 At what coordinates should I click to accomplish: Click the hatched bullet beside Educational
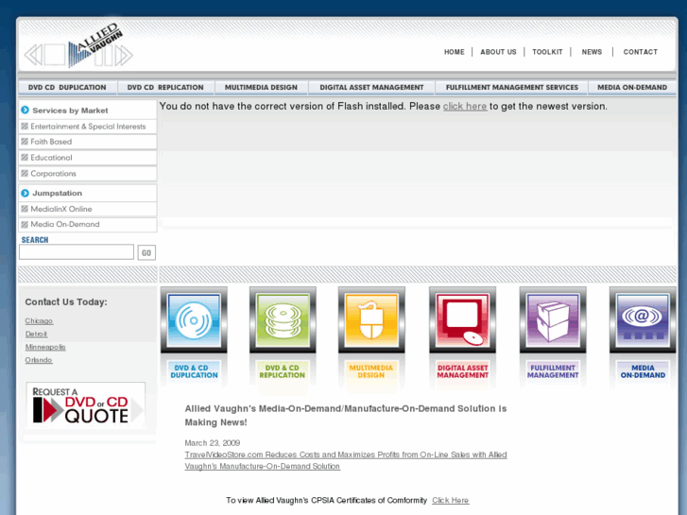pos(25,158)
